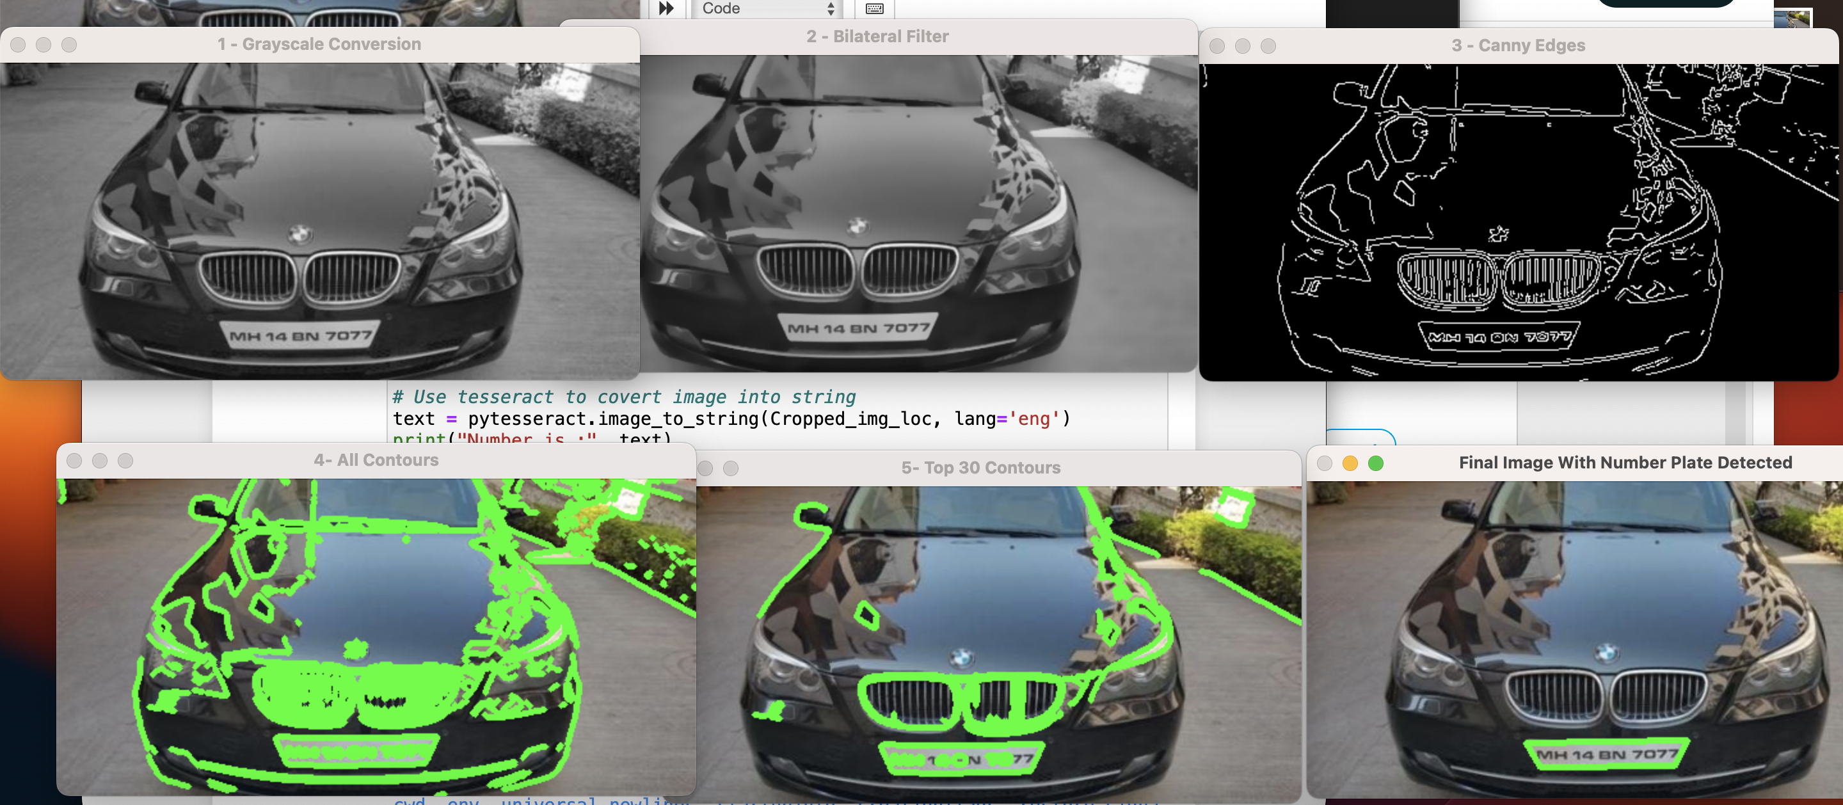Close the Canny Edges window
The height and width of the screenshot is (805, 1843).
(1217, 47)
